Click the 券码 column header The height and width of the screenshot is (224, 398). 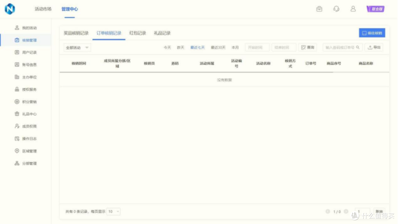click(175, 63)
